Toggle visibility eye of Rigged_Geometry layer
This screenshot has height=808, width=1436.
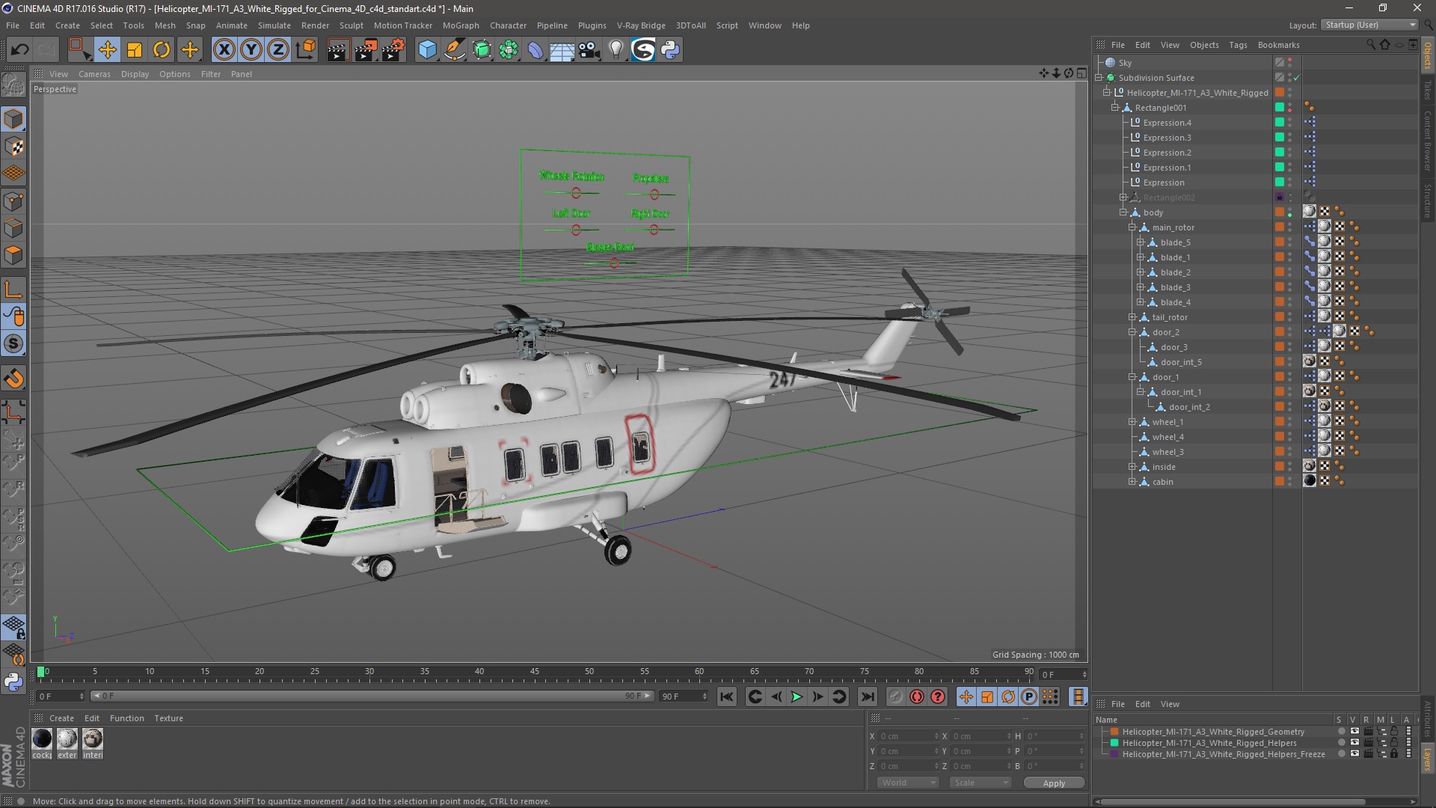point(1354,732)
